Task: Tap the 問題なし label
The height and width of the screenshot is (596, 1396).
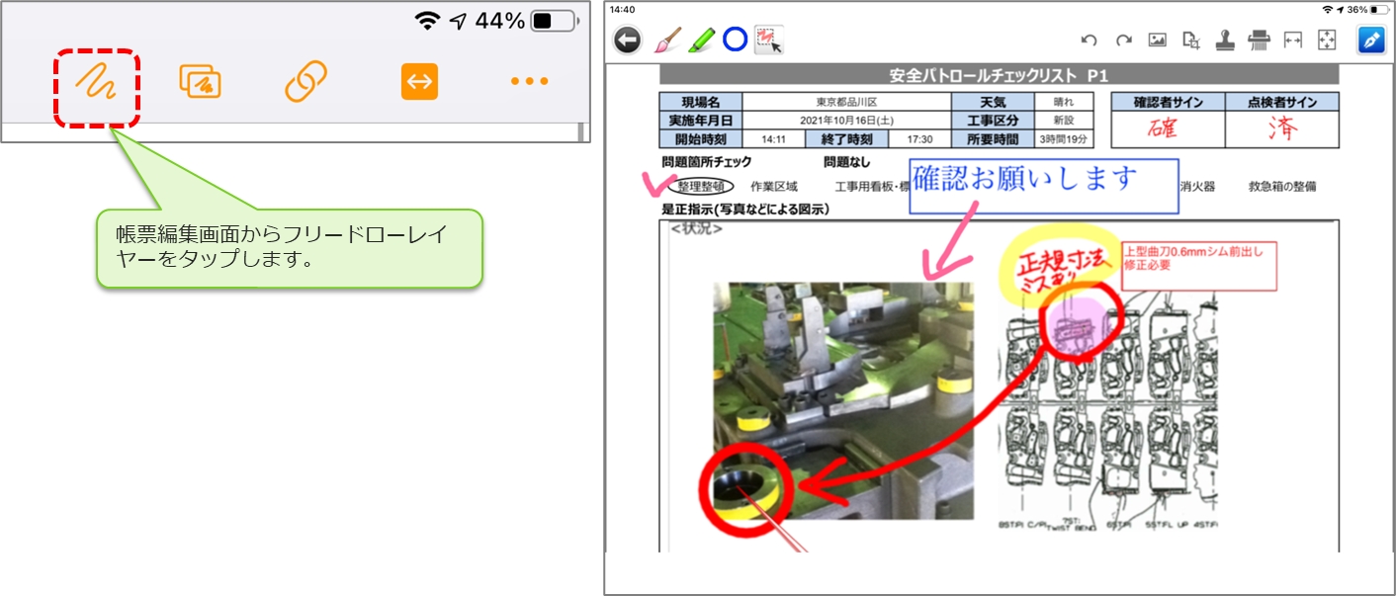Action: tap(847, 162)
